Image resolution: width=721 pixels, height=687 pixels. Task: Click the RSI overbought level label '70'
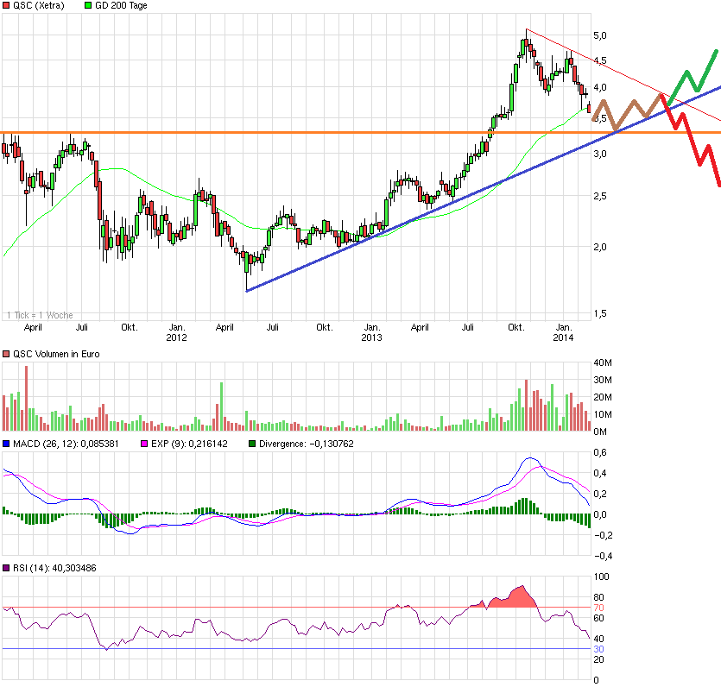coord(598,608)
